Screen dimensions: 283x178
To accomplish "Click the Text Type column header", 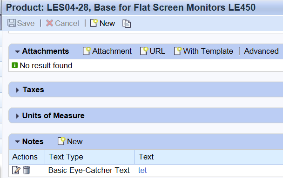I will pyautogui.click(x=66, y=157).
